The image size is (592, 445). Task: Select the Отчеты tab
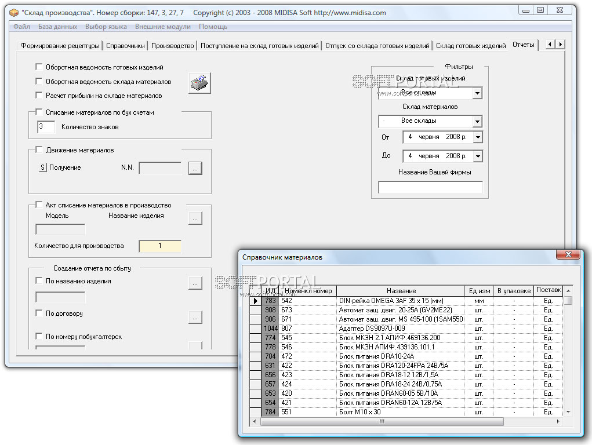pyautogui.click(x=523, y=45)
